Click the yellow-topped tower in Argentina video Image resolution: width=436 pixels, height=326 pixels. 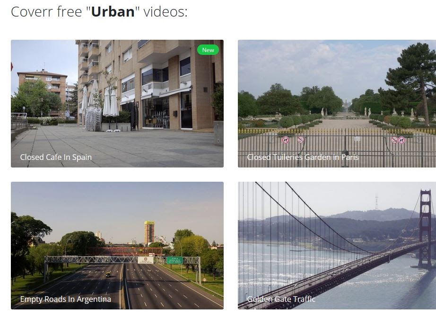pos(149,232)
